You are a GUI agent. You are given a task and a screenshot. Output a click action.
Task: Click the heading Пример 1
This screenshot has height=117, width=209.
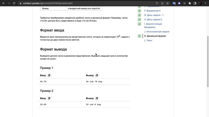coord(46,68)
